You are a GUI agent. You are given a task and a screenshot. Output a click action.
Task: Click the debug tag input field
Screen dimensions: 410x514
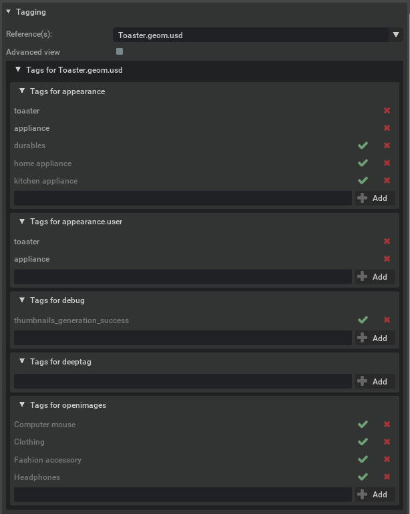(x=182, y=338)
